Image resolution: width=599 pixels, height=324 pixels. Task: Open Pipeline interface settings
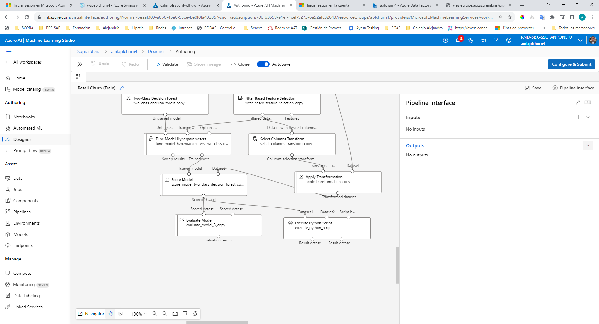pos(573,88)
